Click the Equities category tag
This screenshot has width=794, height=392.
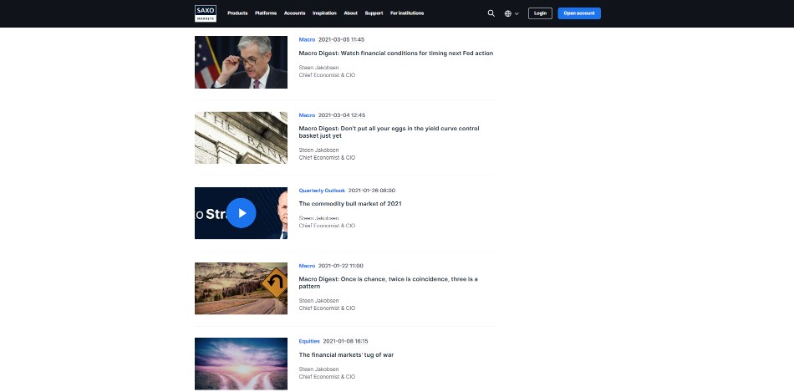[309, 341]
